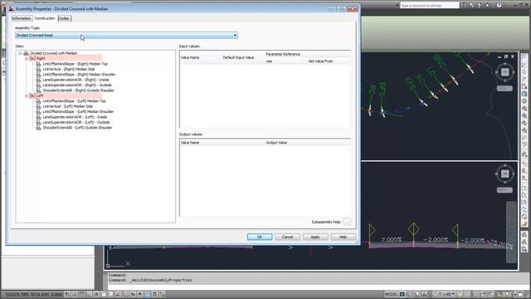Select the Divided Crowned with Median assembly icon

[x=26, y=53]
